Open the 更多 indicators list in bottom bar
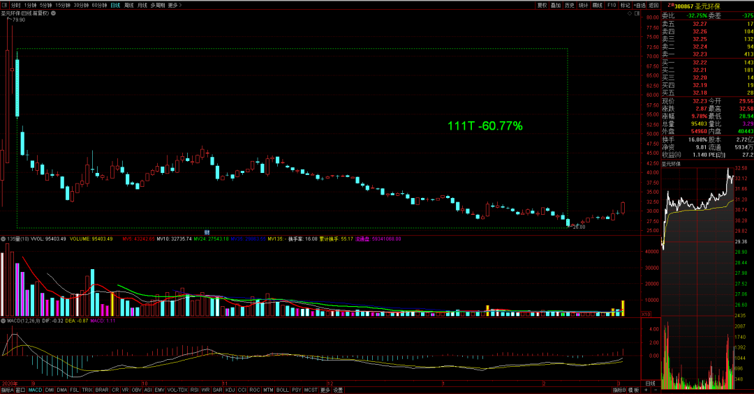754x394 pixels. pyautogui.click(x=325, y=390)
